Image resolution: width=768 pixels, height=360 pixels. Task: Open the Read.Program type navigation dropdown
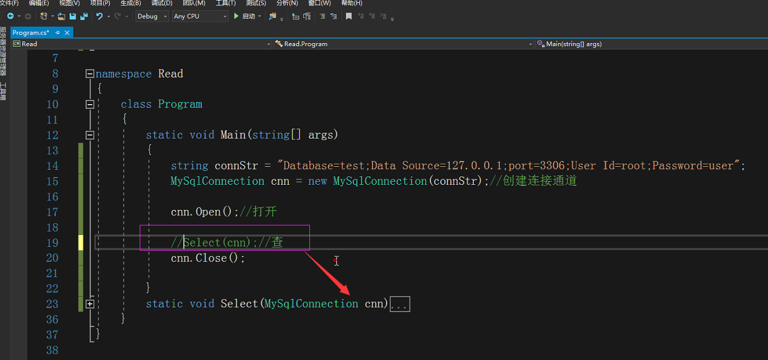click(x=403, y=44)
